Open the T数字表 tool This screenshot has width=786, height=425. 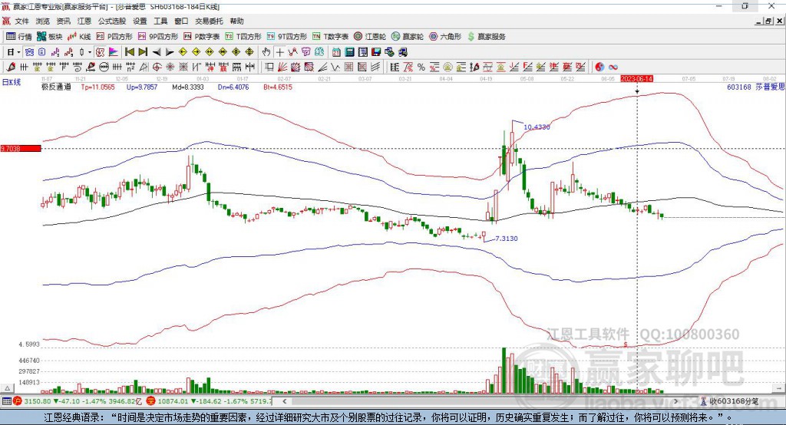pyautogui.click(x=330, y=37)
